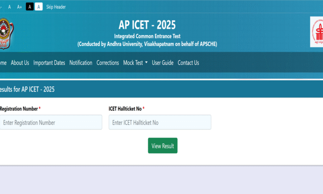Open the About Us menu item

(x=20, y=63)
